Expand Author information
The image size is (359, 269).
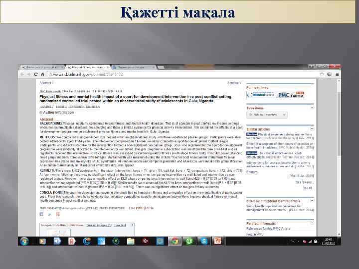(x=57, y=113)
